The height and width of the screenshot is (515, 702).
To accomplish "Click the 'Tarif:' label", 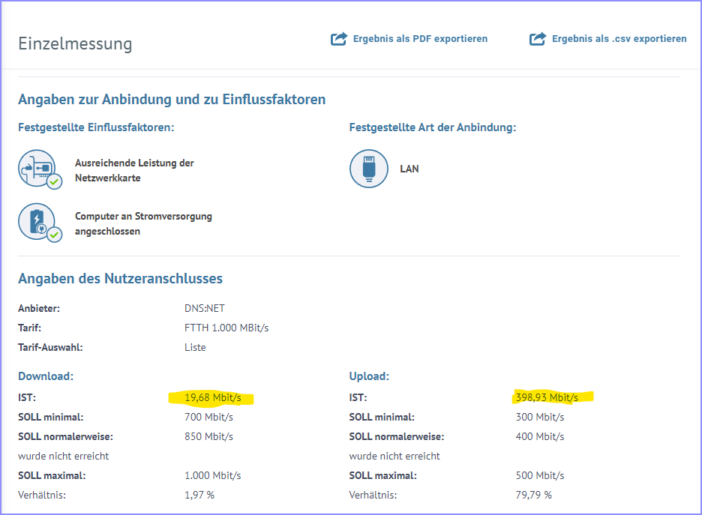I will (29, 328).
